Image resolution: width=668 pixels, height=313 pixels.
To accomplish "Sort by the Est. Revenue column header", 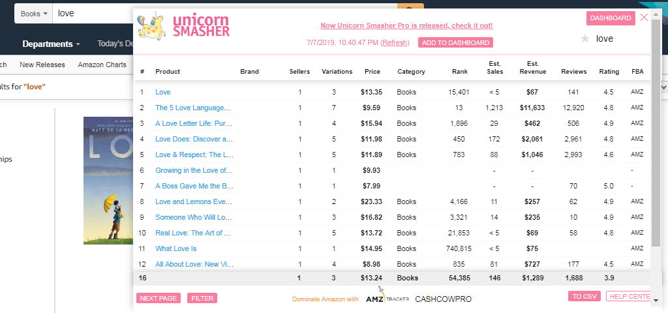I will 532,68.
